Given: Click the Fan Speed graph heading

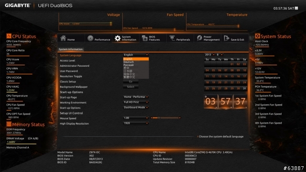Looking at the screenshot, I should point(175,15).
